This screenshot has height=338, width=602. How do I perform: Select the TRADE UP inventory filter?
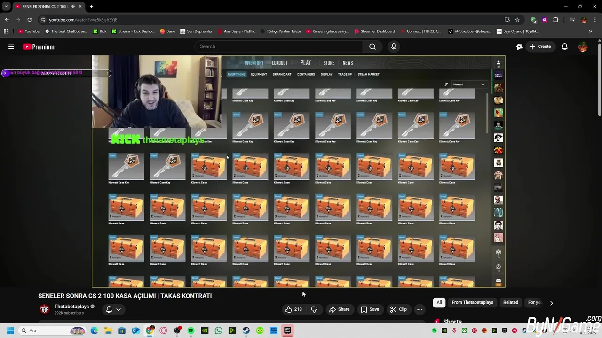pyautogui.click(x=345, y=74)
